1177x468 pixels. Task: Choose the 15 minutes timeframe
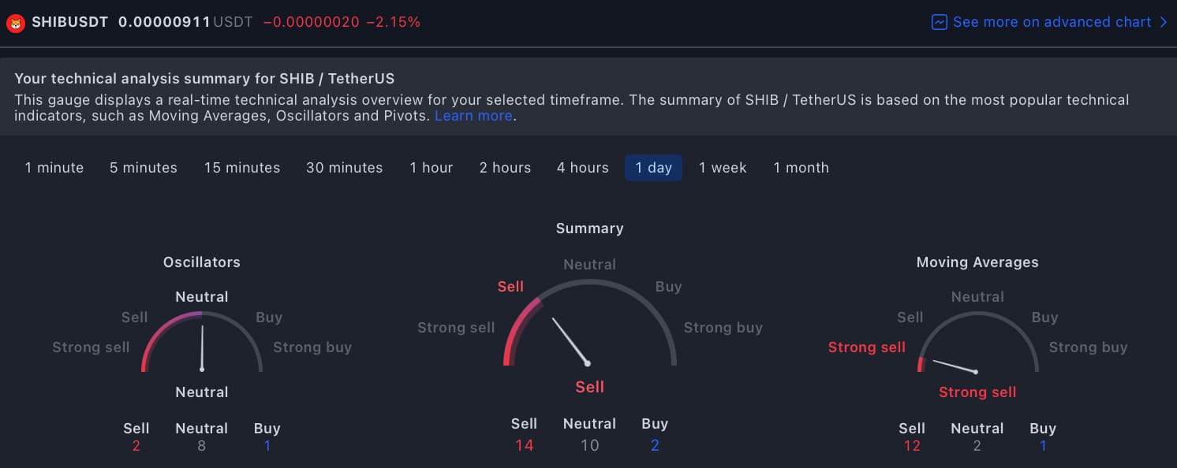[242, 168]
